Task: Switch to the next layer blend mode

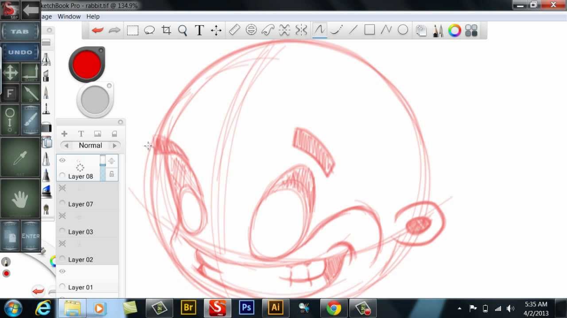Action: pyautogui.click(x=114, y=145)
